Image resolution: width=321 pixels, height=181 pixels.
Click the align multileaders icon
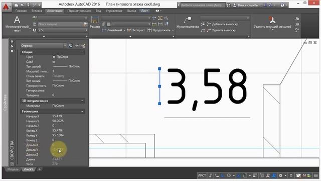(x=203, y=24)
